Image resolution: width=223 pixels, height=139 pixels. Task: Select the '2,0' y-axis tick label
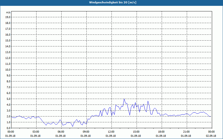(8, 116)
